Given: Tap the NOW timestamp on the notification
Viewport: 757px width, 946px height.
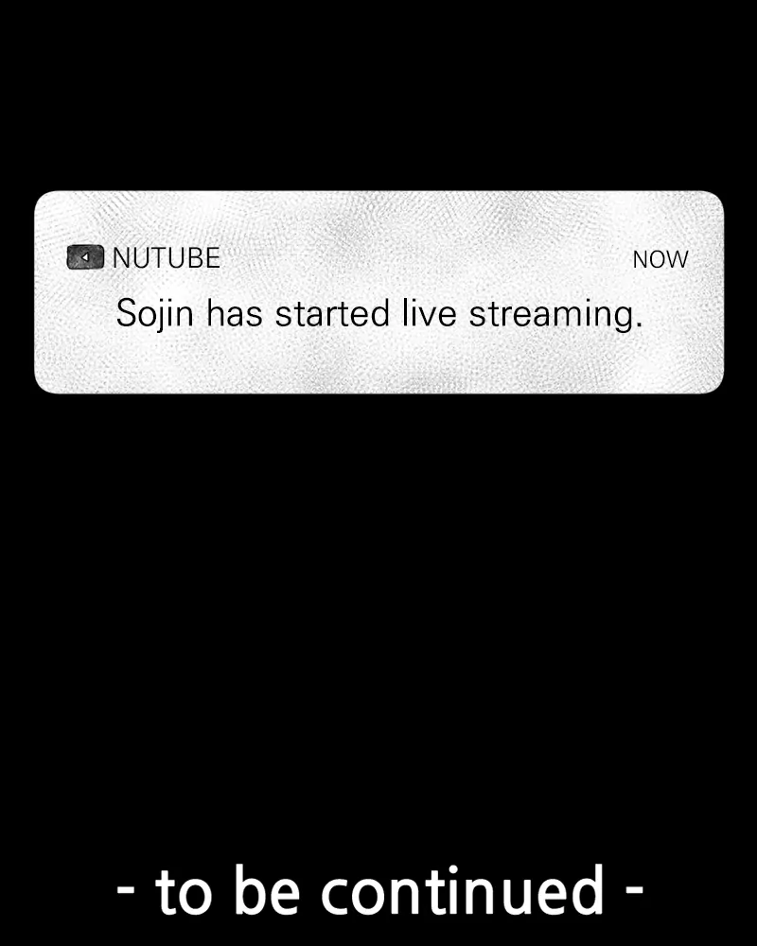Looking at the screenshot, I should (660, 259).
